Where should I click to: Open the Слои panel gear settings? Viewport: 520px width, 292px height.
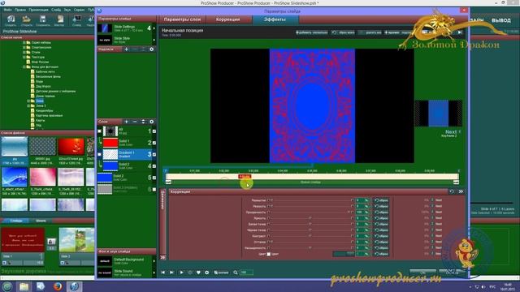coord(152,122)
